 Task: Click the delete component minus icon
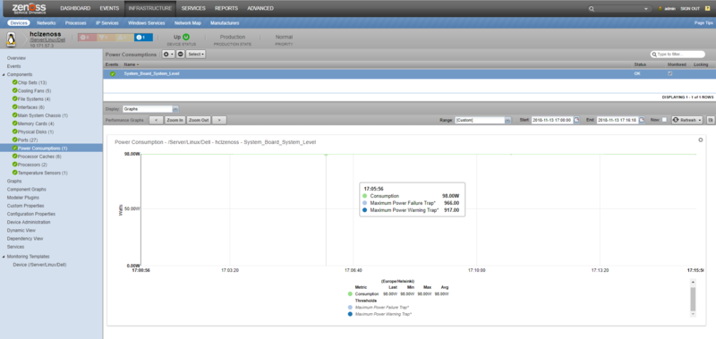click(x=181, y=55)
